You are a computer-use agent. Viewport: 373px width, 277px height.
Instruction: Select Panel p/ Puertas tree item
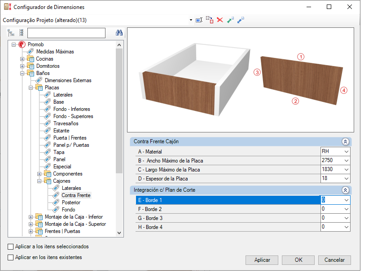pos(71,145)
